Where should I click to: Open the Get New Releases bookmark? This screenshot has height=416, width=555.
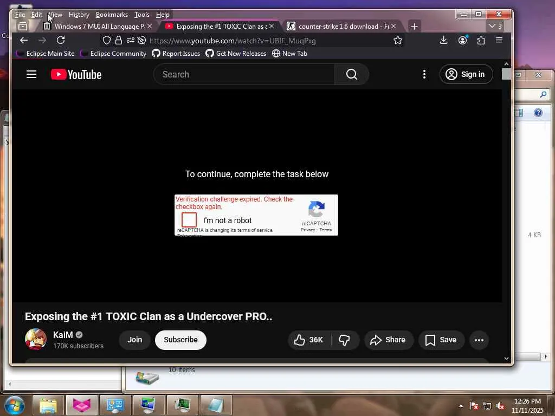tap(236, 54)
